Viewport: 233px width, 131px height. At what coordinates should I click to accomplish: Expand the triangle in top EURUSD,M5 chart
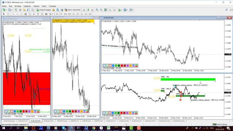pyautogui.click(x=102, y=21)
